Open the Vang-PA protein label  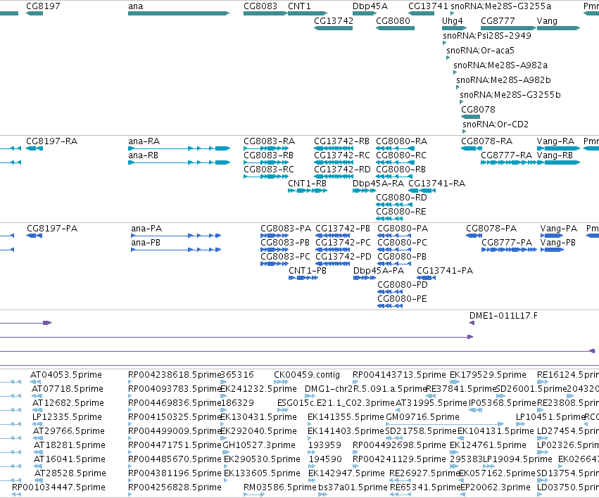coord(558,229)
